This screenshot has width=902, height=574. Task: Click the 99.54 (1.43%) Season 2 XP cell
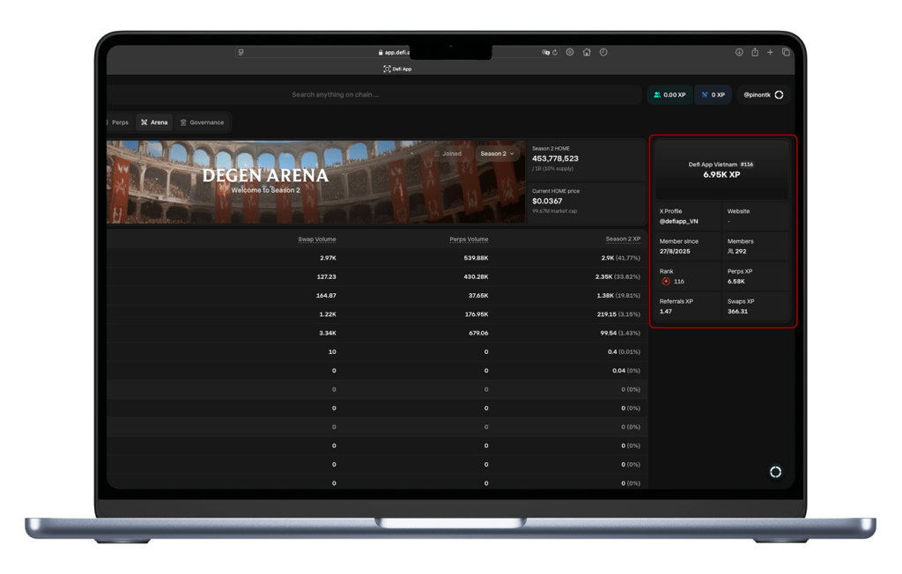pos(620,333)
